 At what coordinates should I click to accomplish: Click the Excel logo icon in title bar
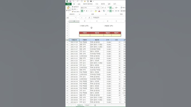67,1
